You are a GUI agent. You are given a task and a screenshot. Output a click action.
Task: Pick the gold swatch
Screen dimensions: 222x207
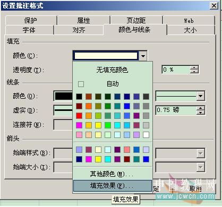point(89,125)
